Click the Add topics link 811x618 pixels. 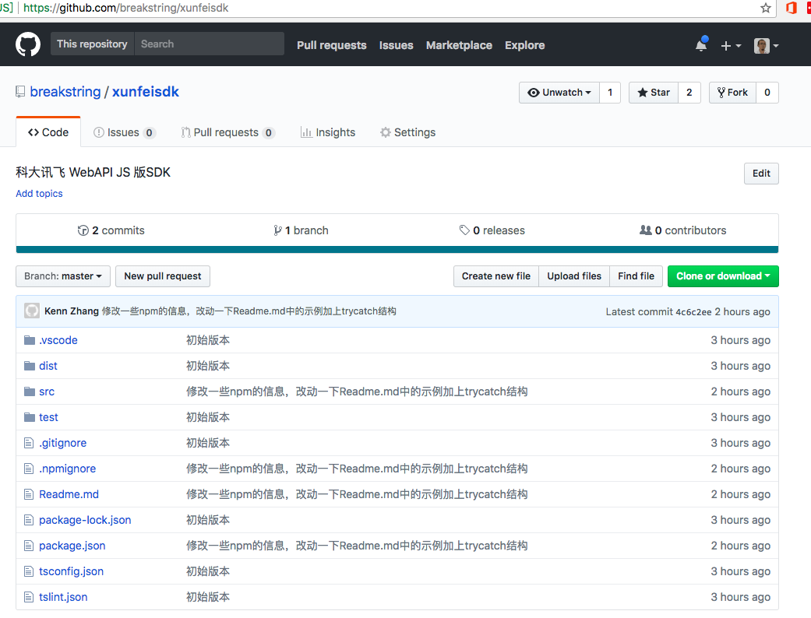click(x=39, y=194)
